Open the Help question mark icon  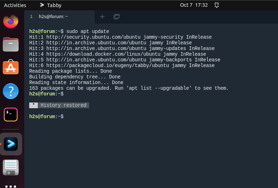click(x=11, y=91)
